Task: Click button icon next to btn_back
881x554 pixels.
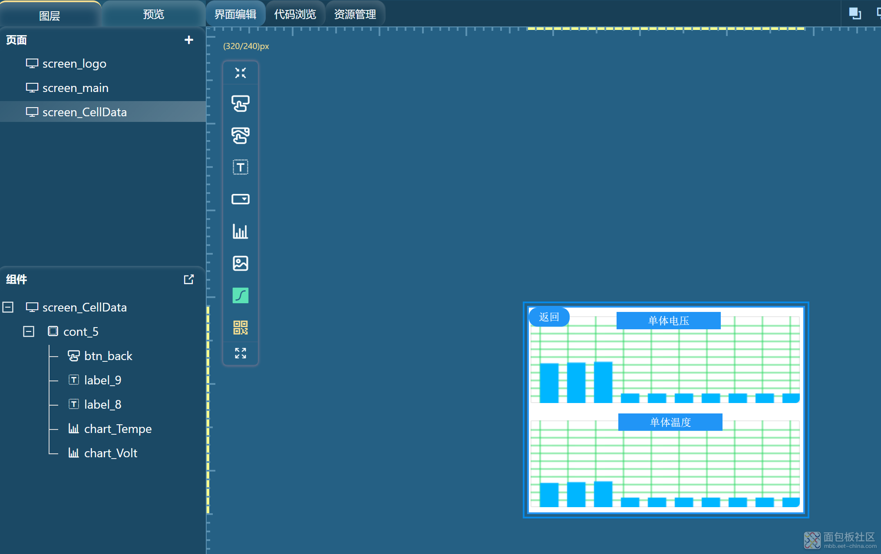Action: (x=73, y=356)
